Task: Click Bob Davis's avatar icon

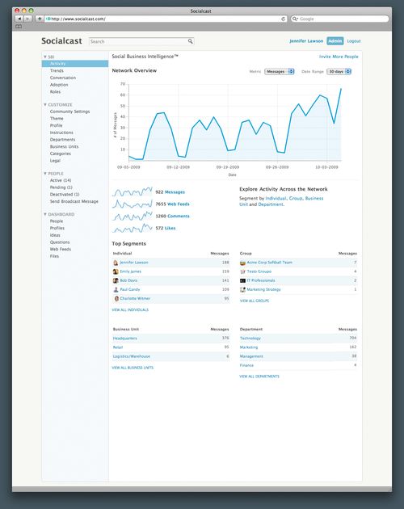Action: click(116, 280)
